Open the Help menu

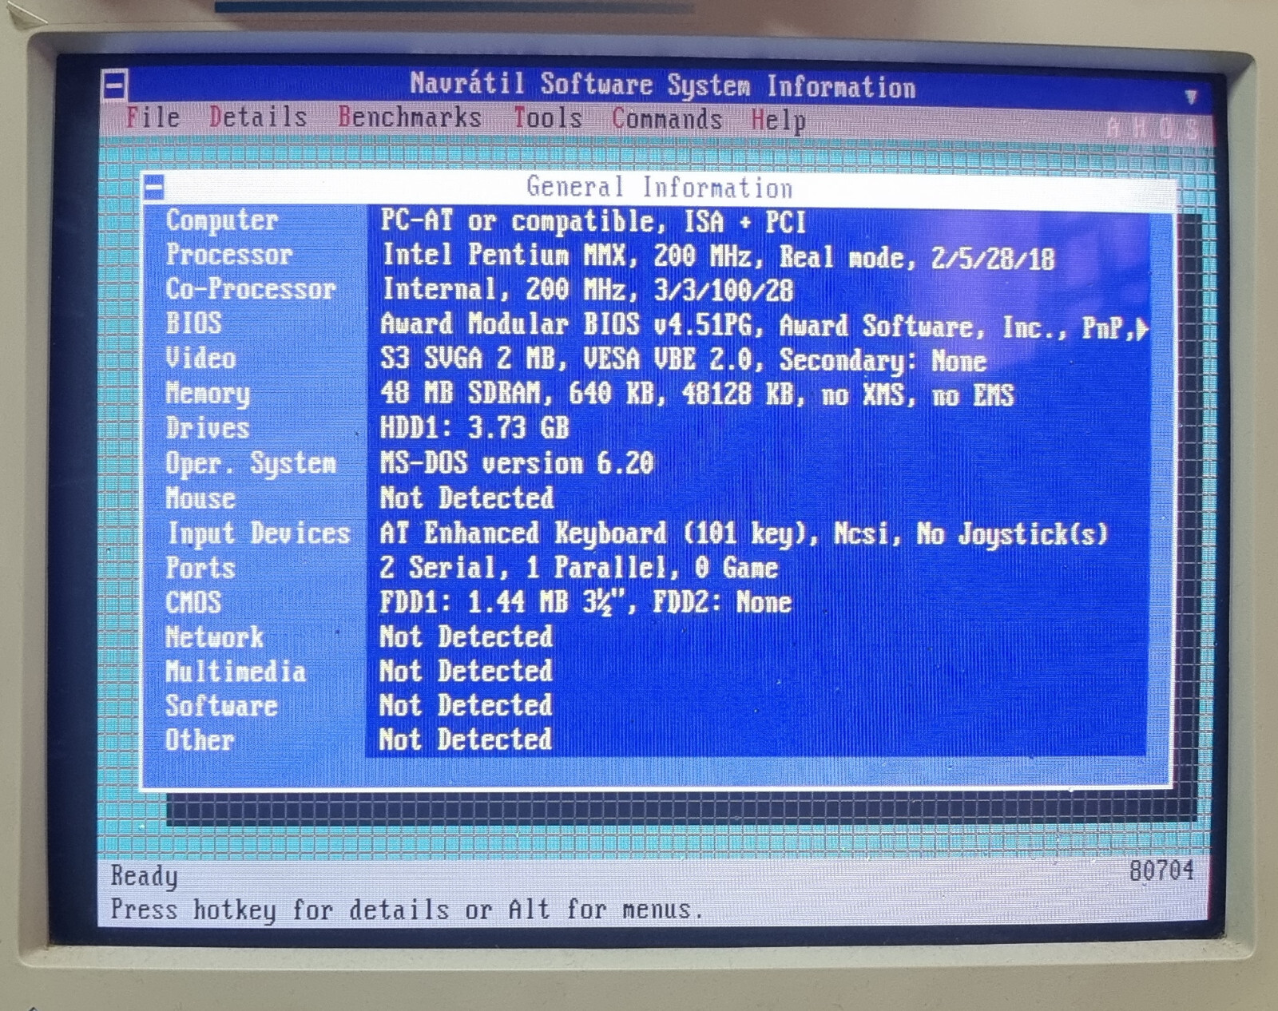tap(778, 121)
